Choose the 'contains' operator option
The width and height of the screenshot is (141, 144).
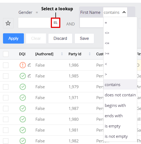point(120,84)
